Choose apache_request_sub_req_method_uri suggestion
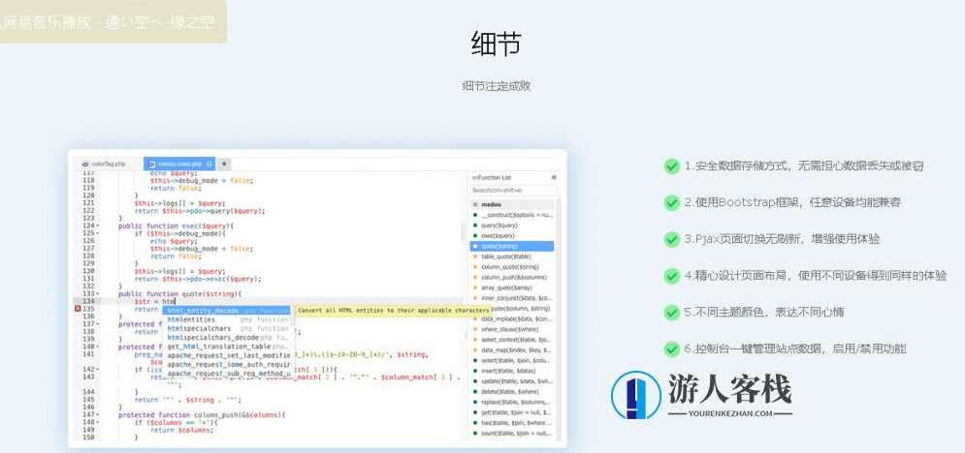The height and width of the screenshot is (453, 965). 227,374
